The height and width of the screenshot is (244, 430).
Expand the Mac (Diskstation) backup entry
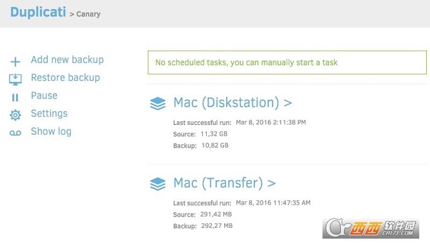pyautogui.click(x=233, y=102)
